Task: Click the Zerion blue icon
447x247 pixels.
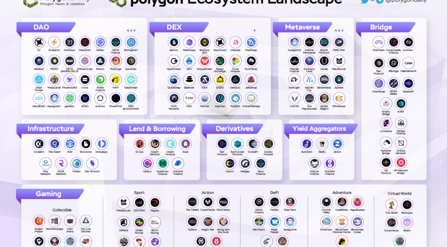Action: click(337, 144)
